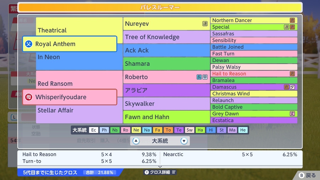The image size is (320, 180).
Task: Open クロス詳細 cross details
Action: coord(160,172)
